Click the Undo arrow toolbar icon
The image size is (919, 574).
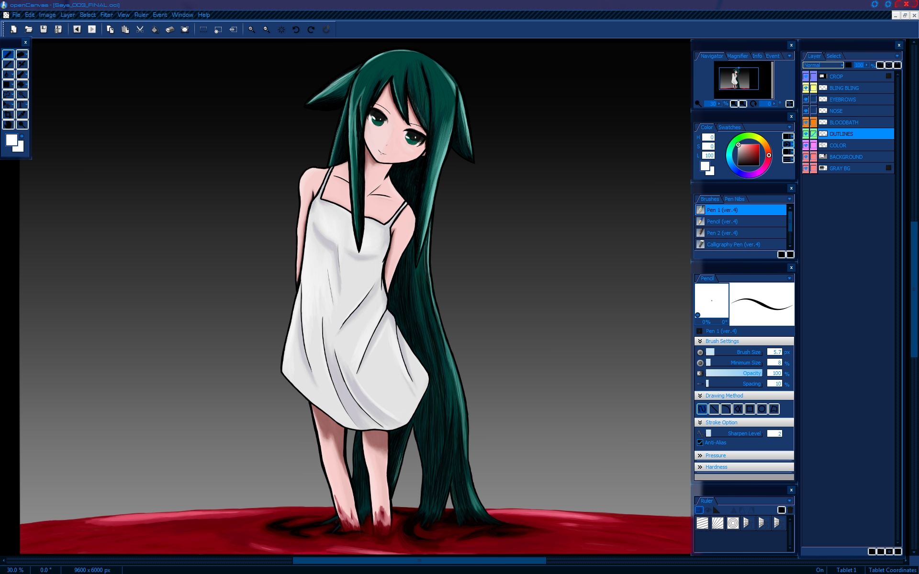pos(296,29)
